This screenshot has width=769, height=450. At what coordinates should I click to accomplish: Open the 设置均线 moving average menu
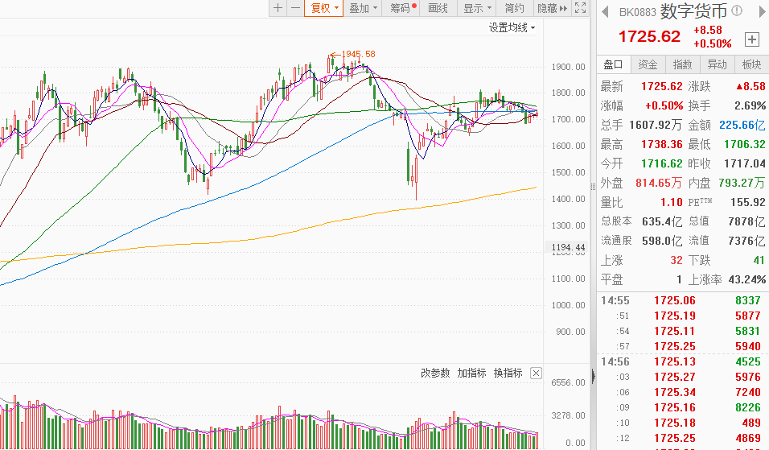click(512, 27)
